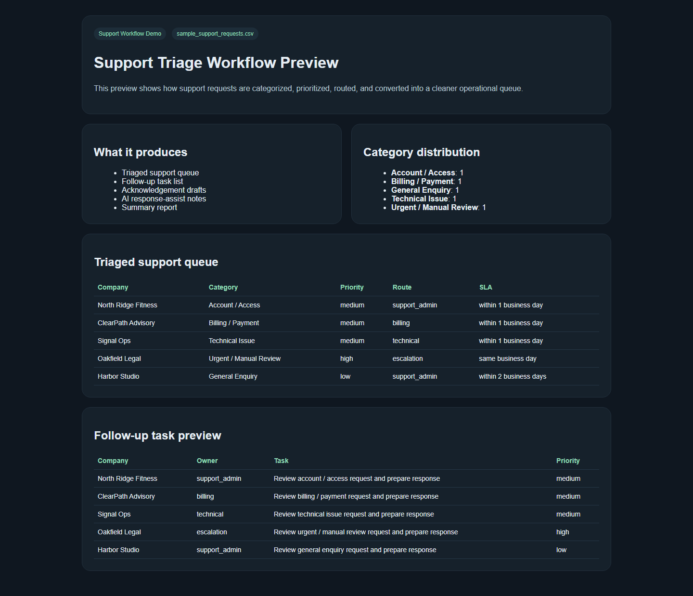Image resolution: width=693 pixels, height=596 pixels.
Task: Click the support_admin owner for Harbor Studio
Action: point(219,550)
